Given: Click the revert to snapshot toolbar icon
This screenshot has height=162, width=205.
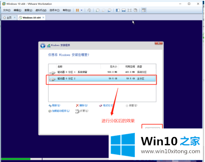Looking at the screenshot, I should [104, 10].
